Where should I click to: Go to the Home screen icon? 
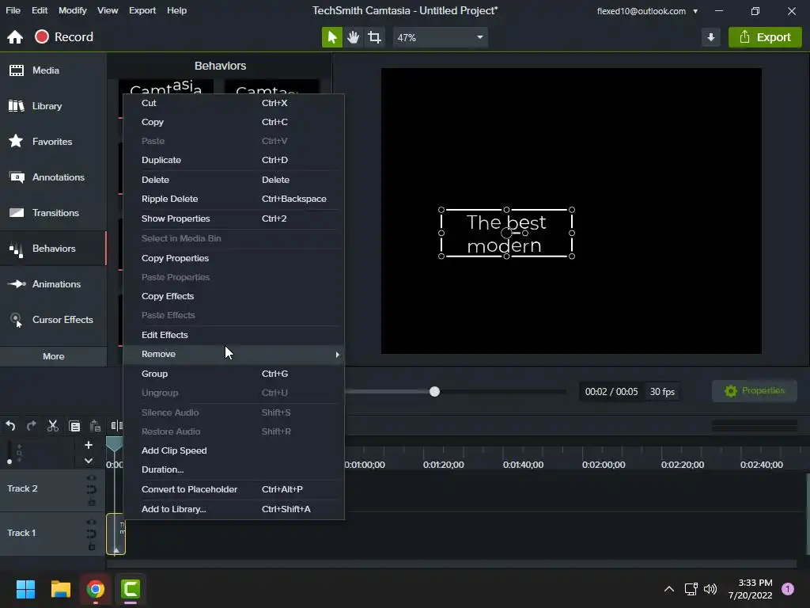[15, 37]
